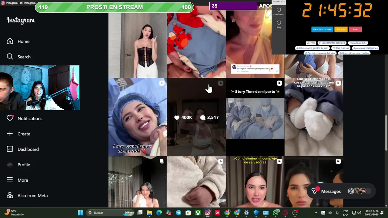Screen dimensions: 388x218
Task: Open Telegram from taskbar
Action: [x=179, y=213]
